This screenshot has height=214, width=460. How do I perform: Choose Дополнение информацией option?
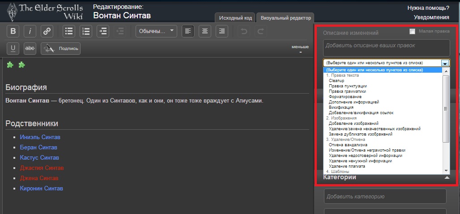354,102
